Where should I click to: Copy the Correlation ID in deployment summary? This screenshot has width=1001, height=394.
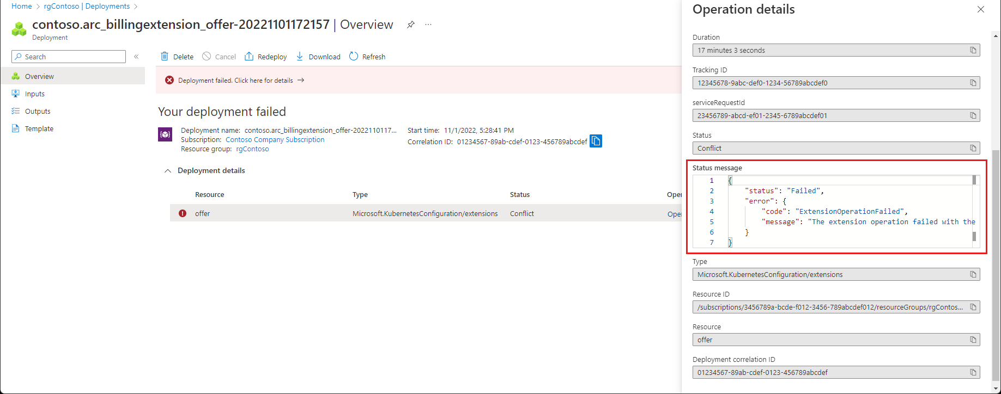[596, 141]
